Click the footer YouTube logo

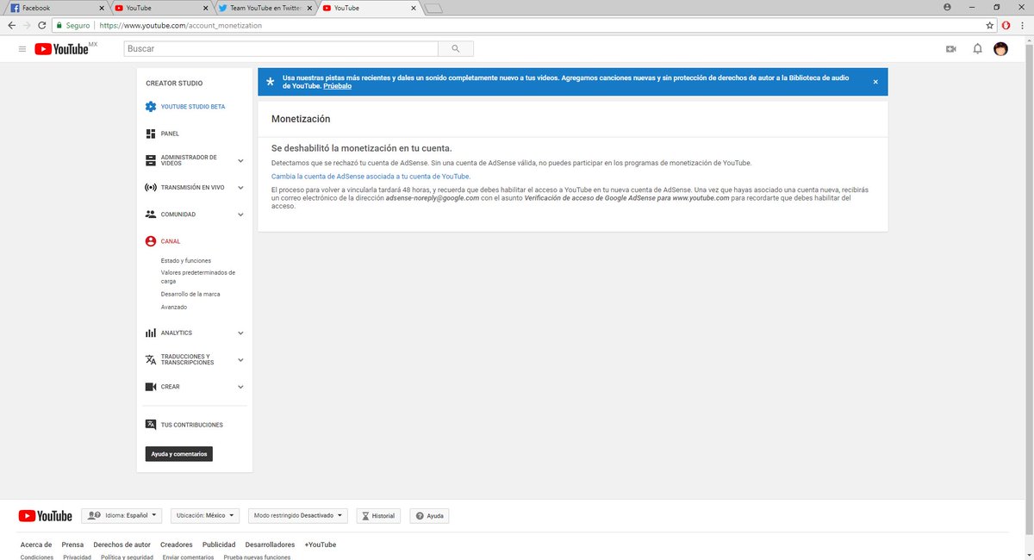[46, 516]
